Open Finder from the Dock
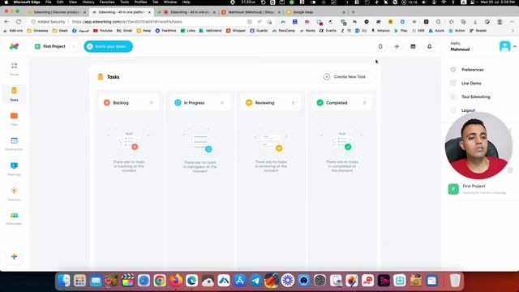519x292 pixels. 64,281
